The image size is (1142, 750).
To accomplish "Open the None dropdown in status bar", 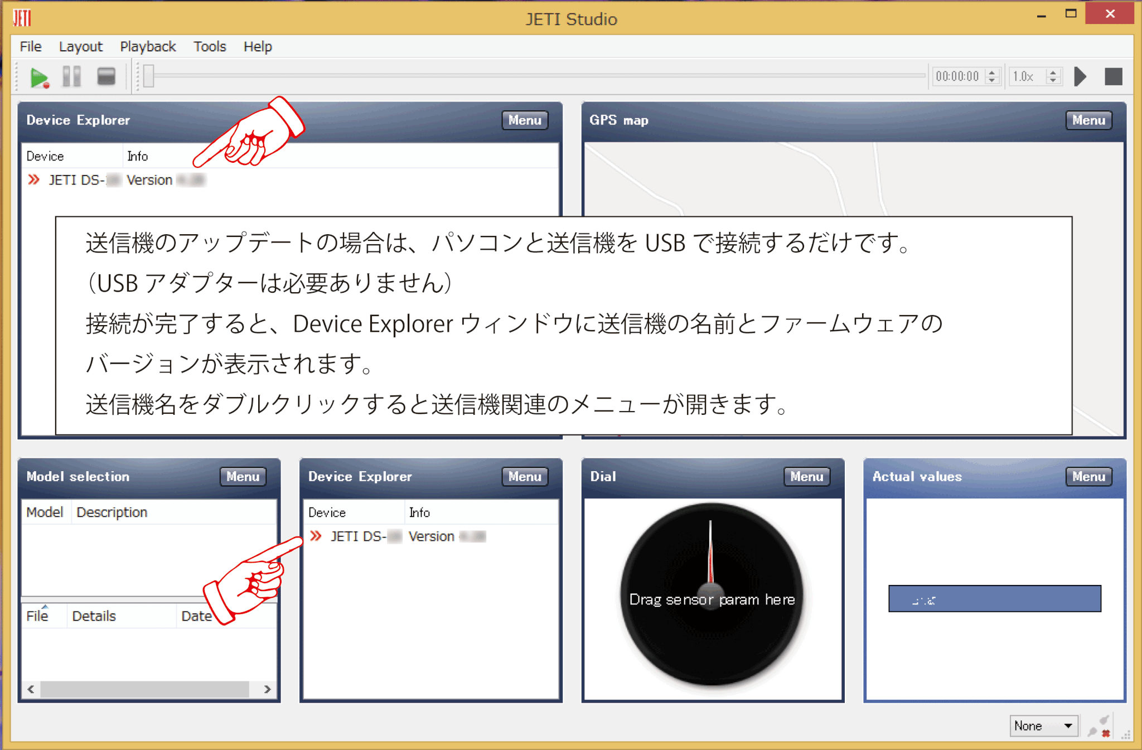I will click(x=1043, y=725).
